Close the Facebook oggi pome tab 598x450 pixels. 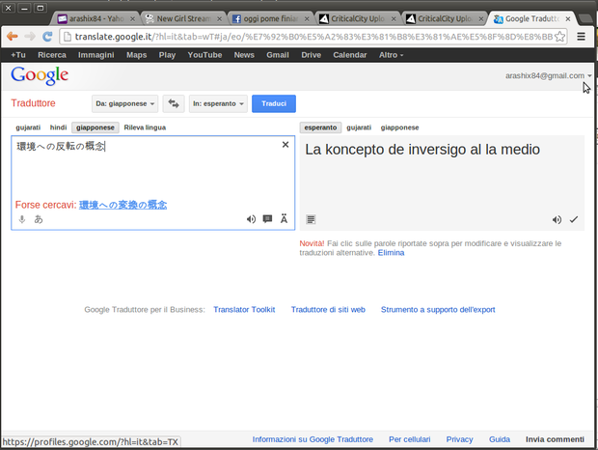(x=307, y=18)
